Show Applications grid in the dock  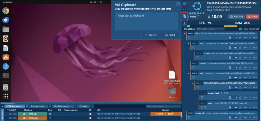click(x=6, y=96)
